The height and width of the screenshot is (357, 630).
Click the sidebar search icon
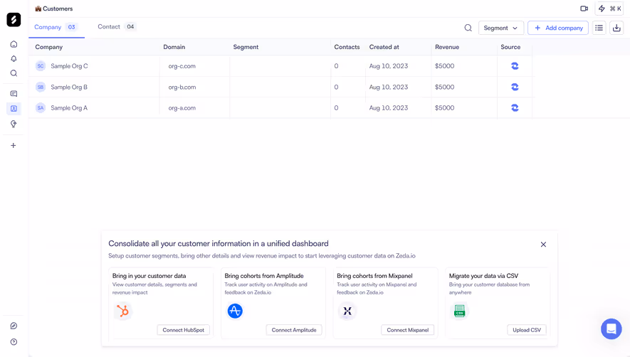tap(14, 73)
